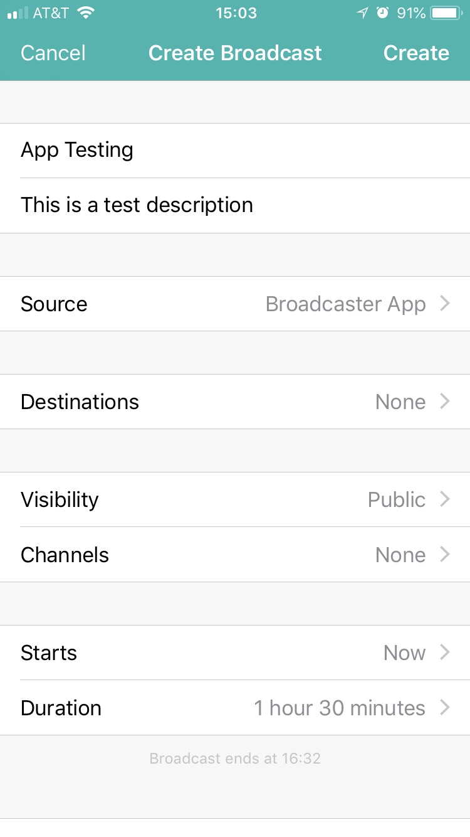This screenshot has width=470, height=837.
Task: Expand the Duration row chevron
Action: (445, 708)
